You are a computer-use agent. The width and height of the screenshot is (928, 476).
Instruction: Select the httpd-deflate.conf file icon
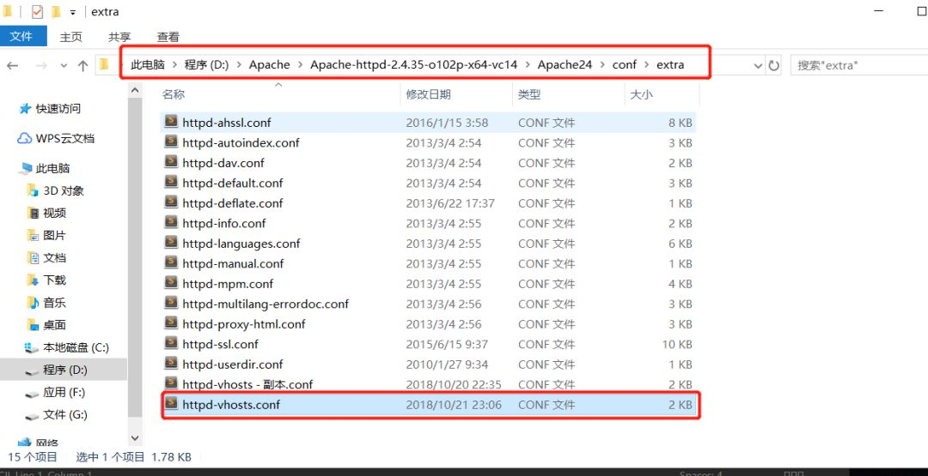[x=171, y=202]
